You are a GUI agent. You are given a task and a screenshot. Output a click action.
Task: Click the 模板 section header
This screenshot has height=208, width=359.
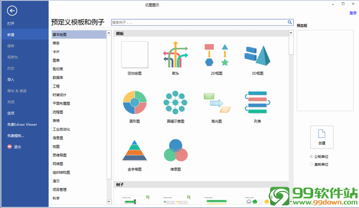point(201,34)
